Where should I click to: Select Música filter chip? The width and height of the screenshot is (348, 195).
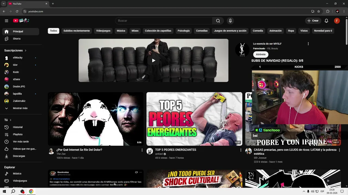pyautogui.click(x=121, y=31)
